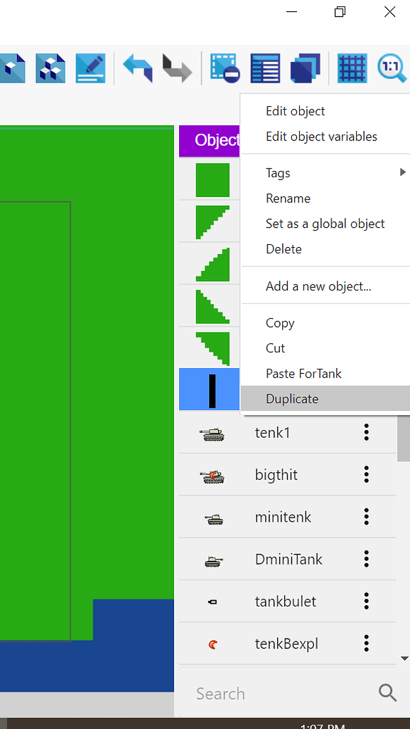Open the three-dot menu for tankbulet
Viewport: 410px width, 729px height.
point(367,601)
